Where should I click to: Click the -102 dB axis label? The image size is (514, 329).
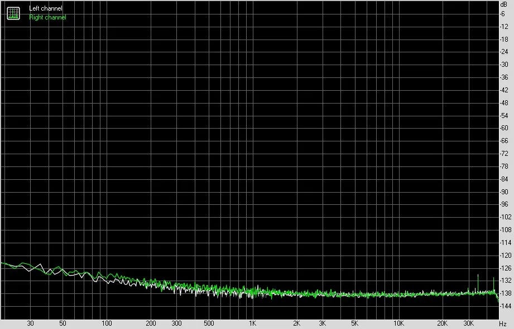pos(505,217)
